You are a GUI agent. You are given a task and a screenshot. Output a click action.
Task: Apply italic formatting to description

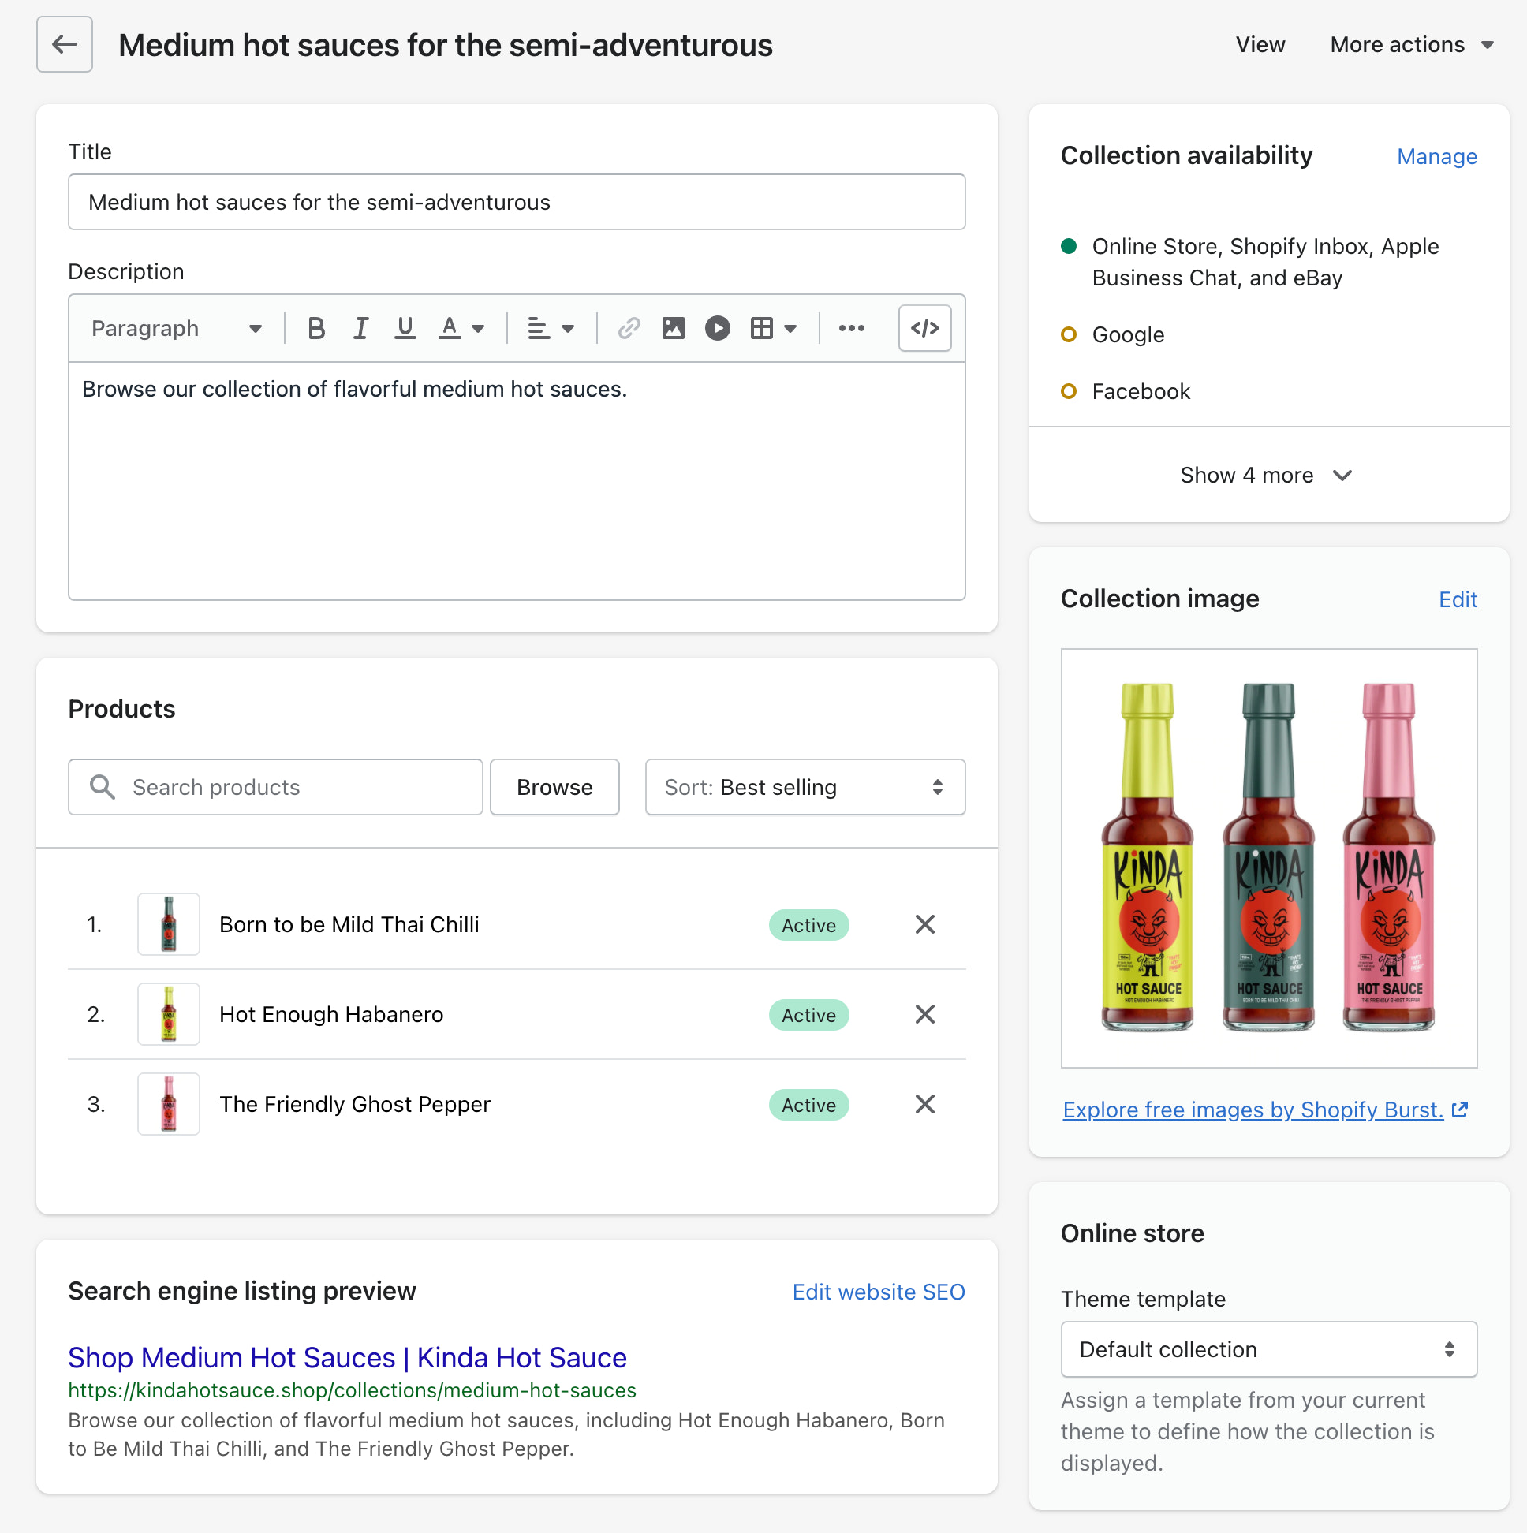pos(360,328)
